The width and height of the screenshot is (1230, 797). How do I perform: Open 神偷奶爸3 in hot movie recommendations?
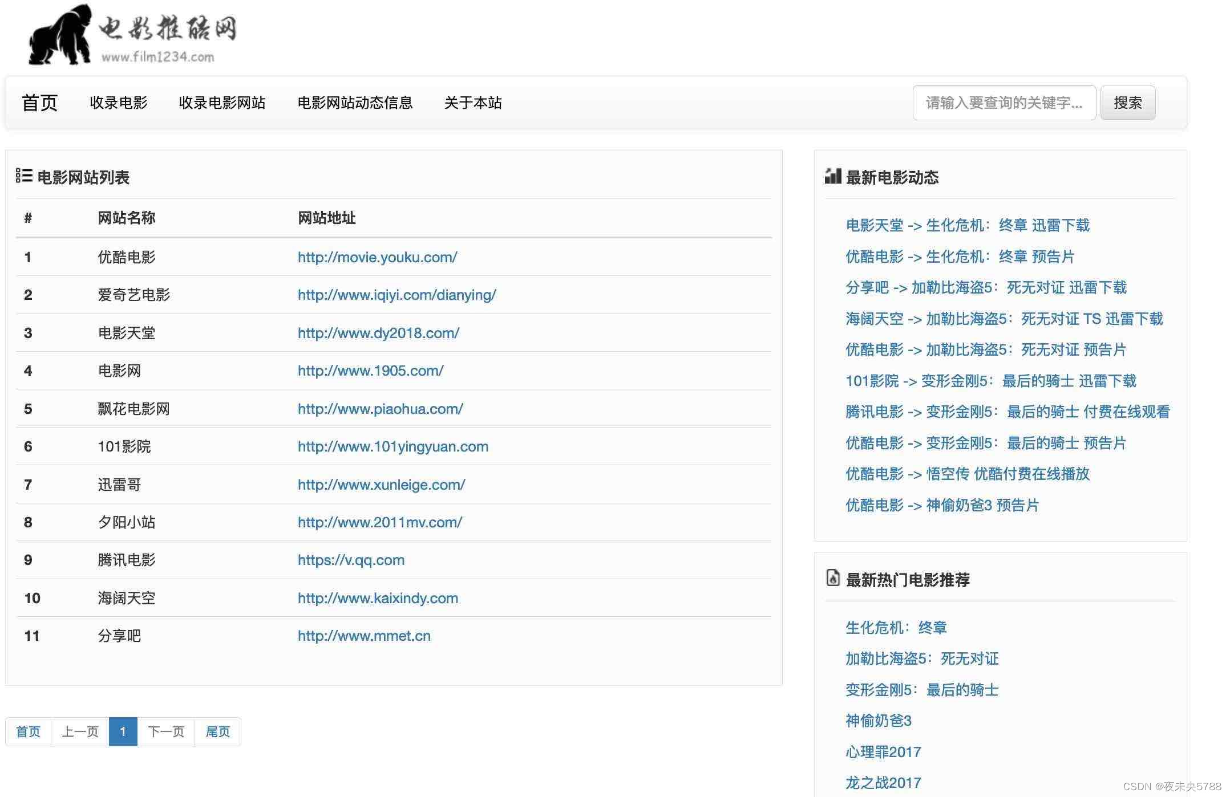click(878, 721)
